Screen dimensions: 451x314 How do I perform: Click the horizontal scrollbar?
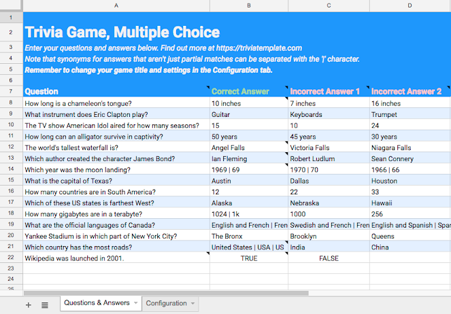click(x=166, y=294)
